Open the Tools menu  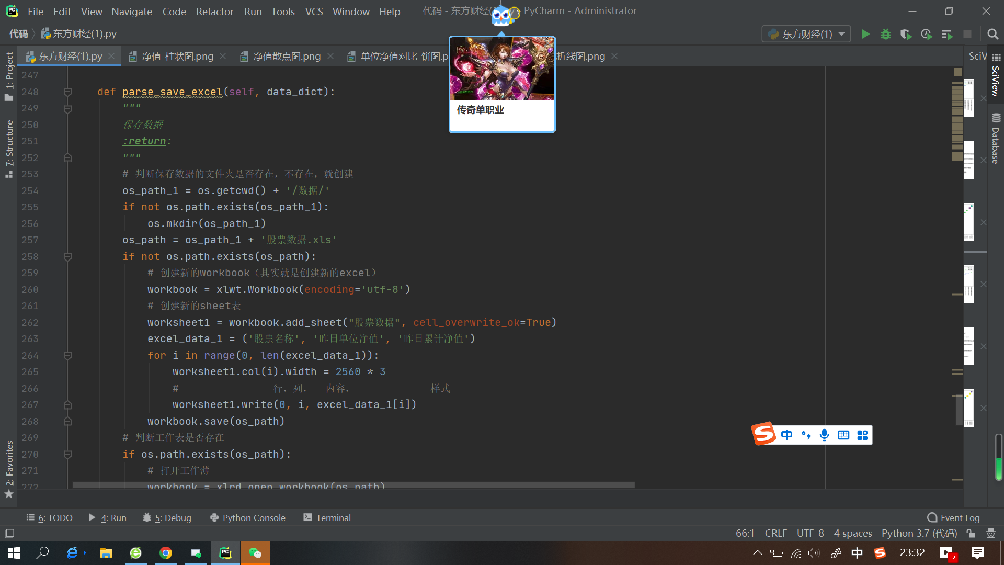283,11
